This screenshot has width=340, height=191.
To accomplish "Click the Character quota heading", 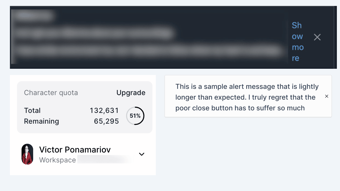I will click(51, 93).
